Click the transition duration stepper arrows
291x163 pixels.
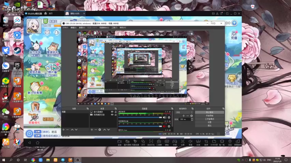(192, 120)
